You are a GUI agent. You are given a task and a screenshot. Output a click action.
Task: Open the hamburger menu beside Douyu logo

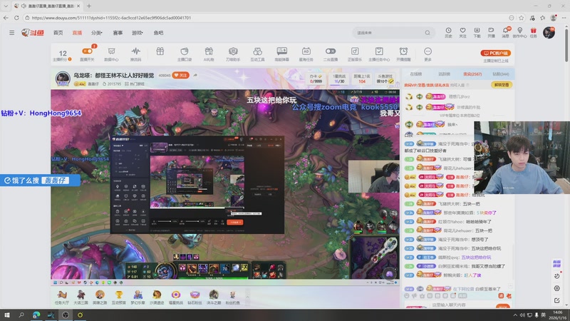[11, 33]
